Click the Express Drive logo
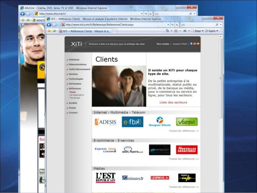The width and height of the screenshot is (257, 193). 106,150
